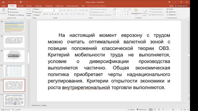Toggle Примечания comments pane in status bar

[142, 110]
